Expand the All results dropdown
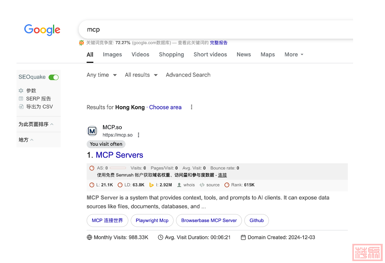385x263 pixels. coord(141,75)
